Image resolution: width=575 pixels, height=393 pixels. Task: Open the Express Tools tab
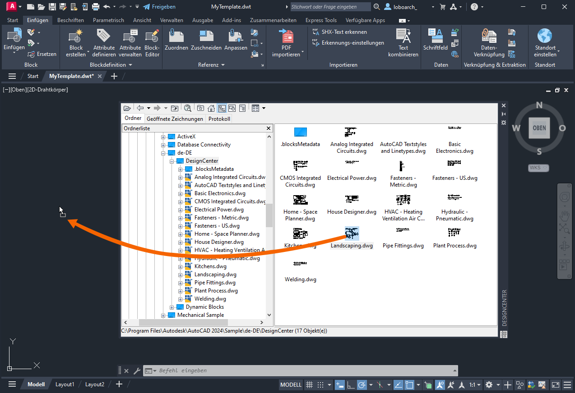[321, 20]
